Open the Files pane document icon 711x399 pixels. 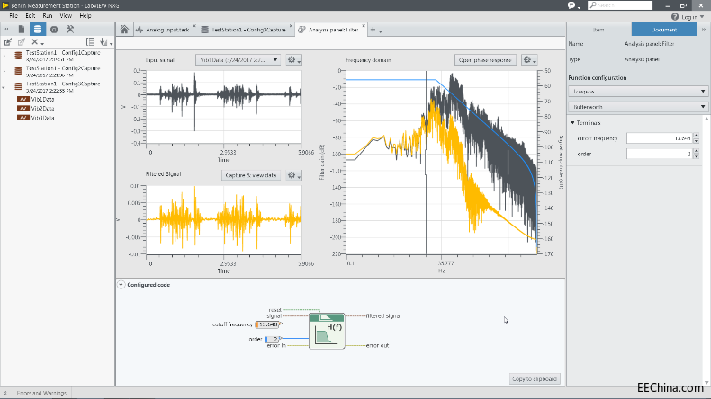coord(22,30)
